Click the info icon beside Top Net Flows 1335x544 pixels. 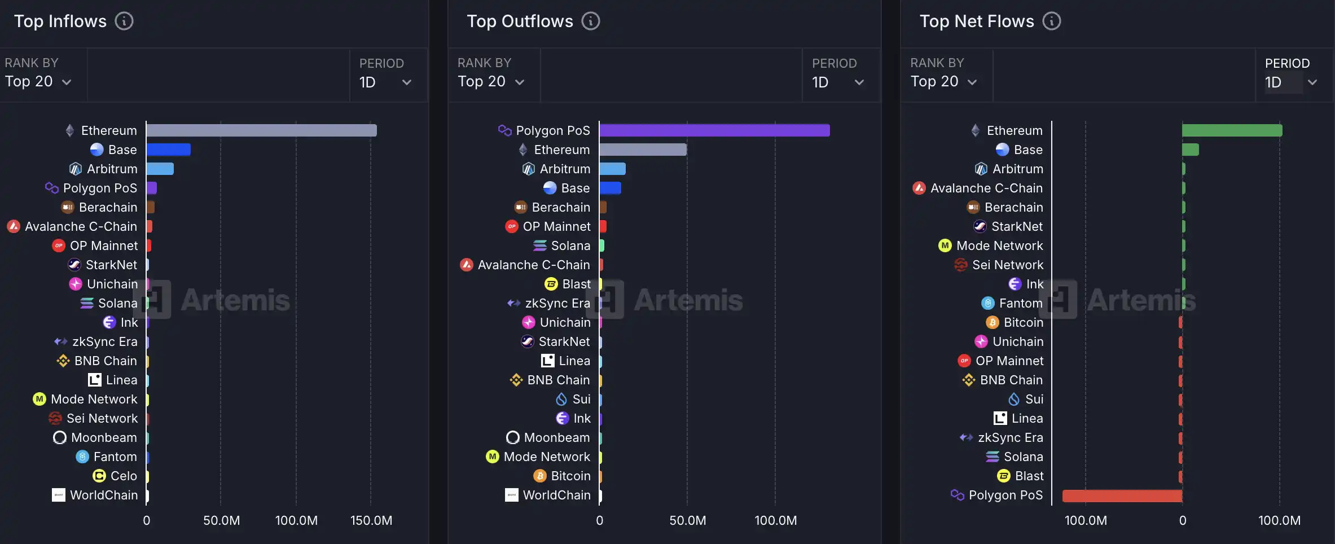1052,21
